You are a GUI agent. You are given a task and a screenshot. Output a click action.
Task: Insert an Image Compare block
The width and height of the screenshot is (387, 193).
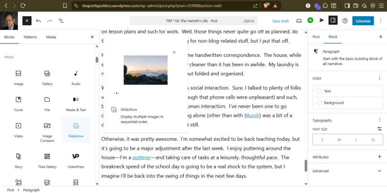47,129
